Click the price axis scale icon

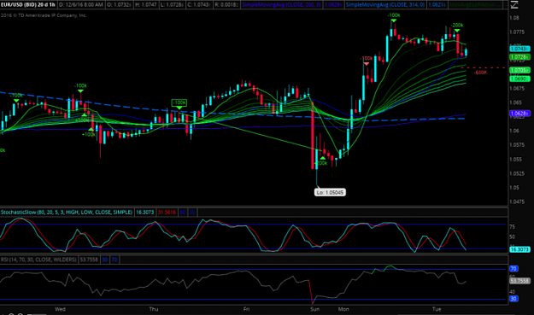tap(513, 5)
